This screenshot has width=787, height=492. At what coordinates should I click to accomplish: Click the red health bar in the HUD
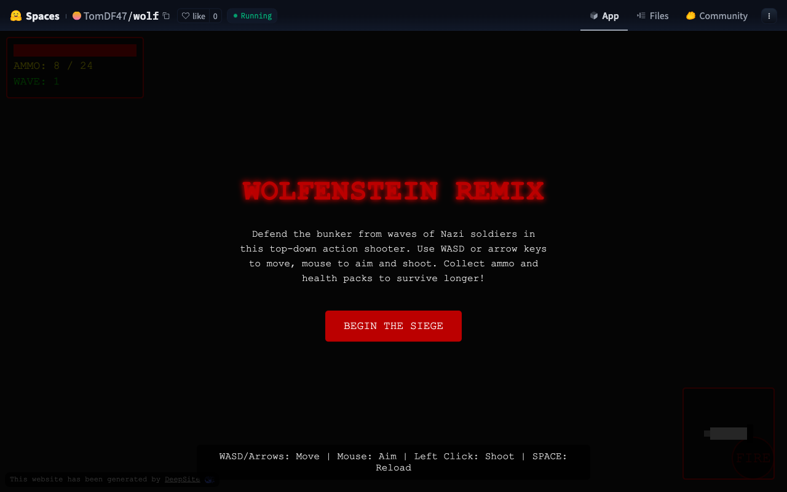tap(75, 50)
